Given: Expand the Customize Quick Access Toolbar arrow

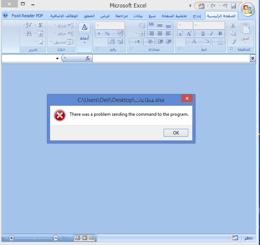Looking at the screenshot, I should click(190, 6).
